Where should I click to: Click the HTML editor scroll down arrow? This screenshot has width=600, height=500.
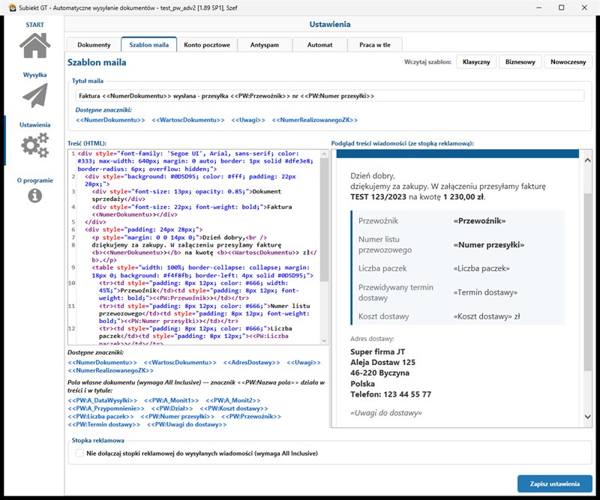324,340
